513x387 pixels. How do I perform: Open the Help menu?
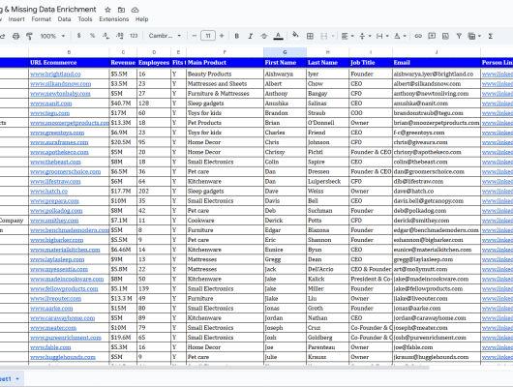coord(142,19)
